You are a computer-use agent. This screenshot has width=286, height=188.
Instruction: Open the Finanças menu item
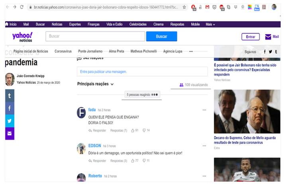94,24
